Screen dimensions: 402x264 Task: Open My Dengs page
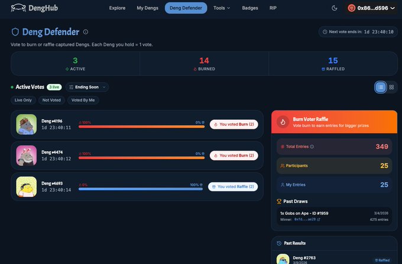click(147, 8)
